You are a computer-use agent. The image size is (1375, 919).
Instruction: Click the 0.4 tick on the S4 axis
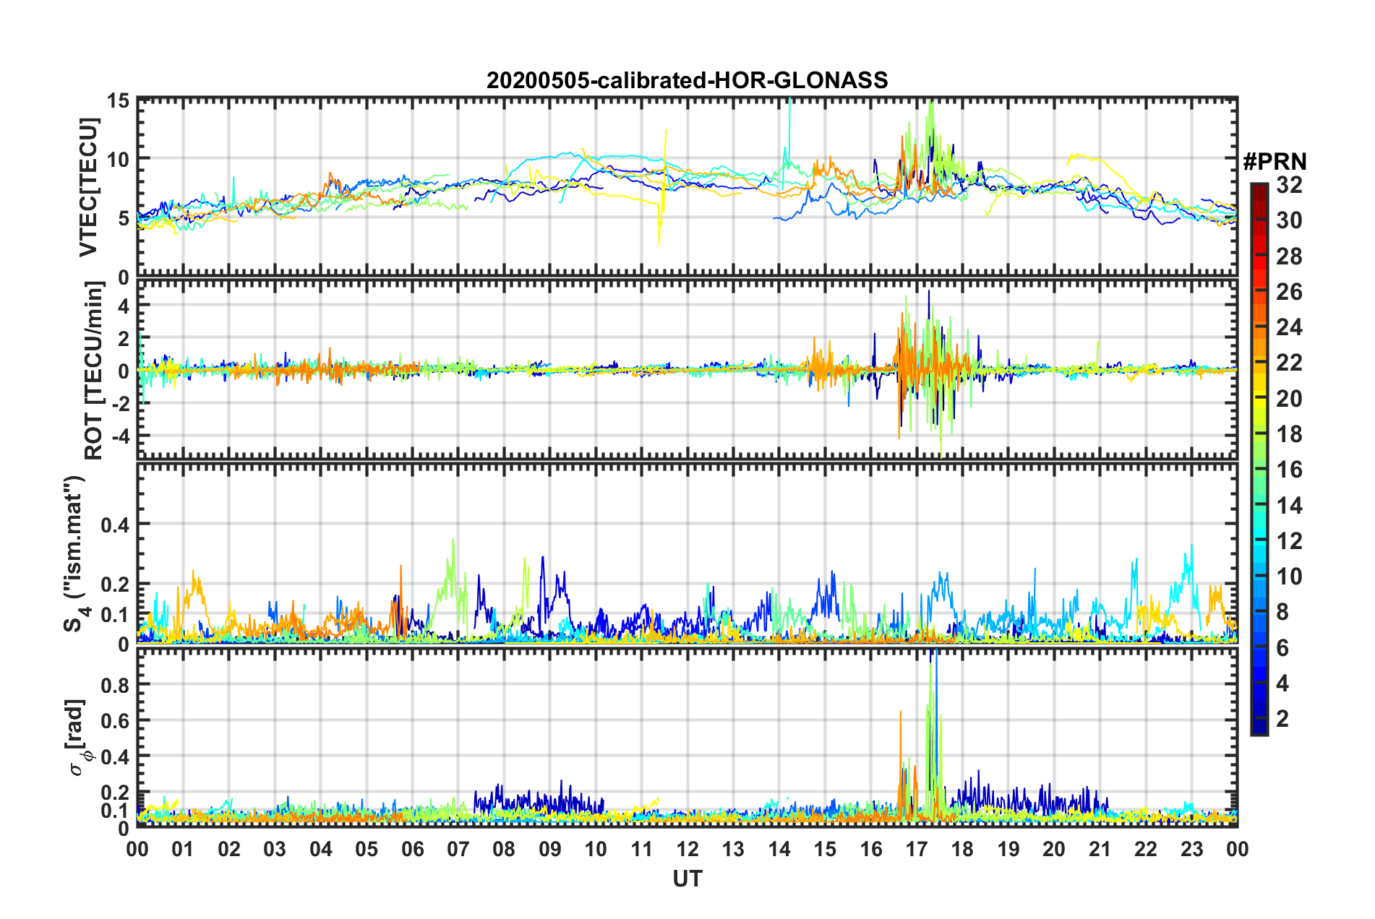pyautogui.click(x=116, y=525)
